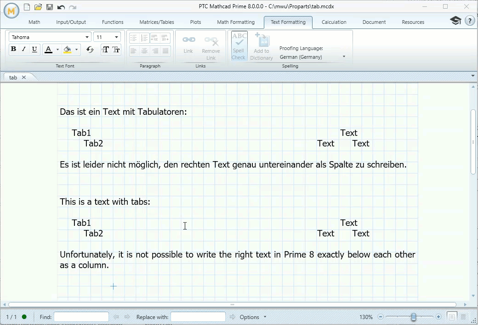Click Remove Link in the Links group

pyautogui.click(x=211, y=46)
